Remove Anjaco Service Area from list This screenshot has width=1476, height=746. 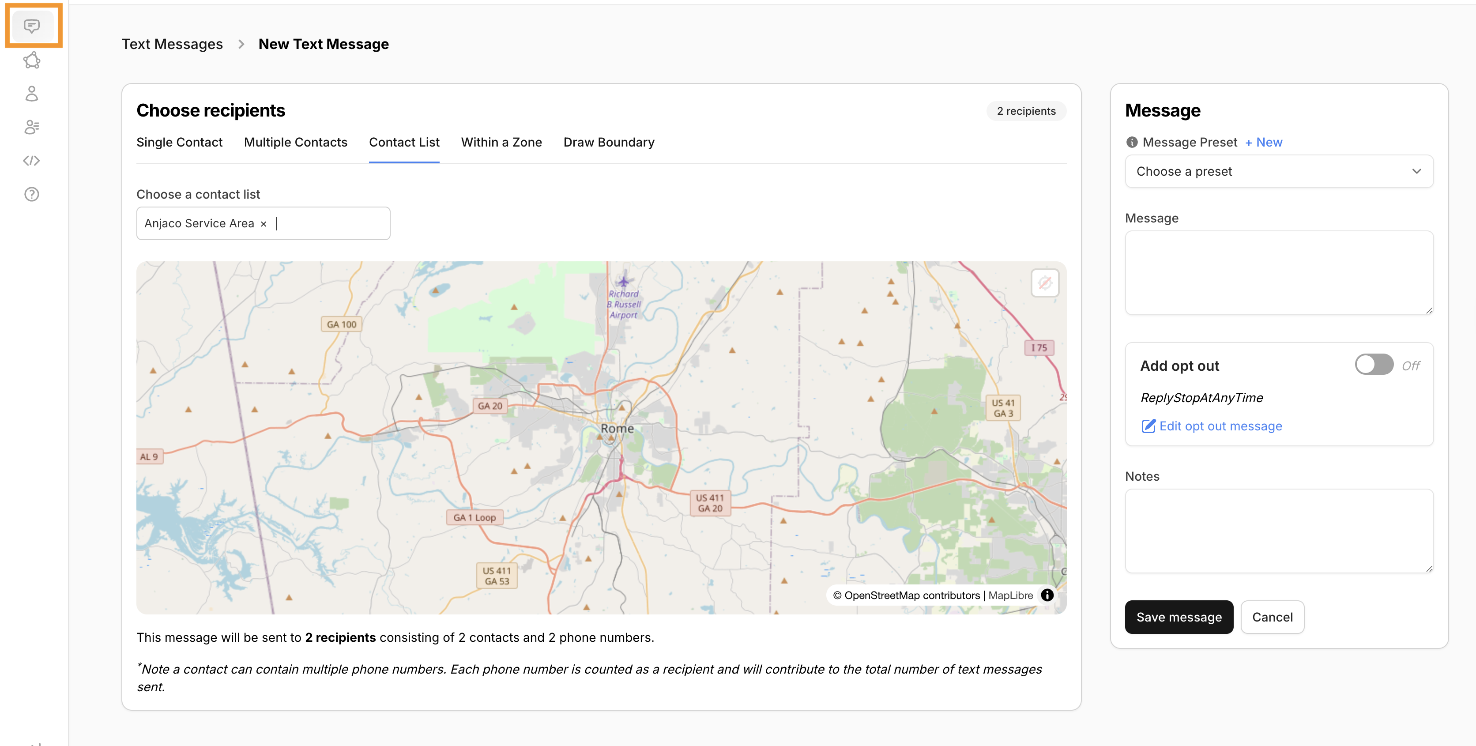click(264, 224)
